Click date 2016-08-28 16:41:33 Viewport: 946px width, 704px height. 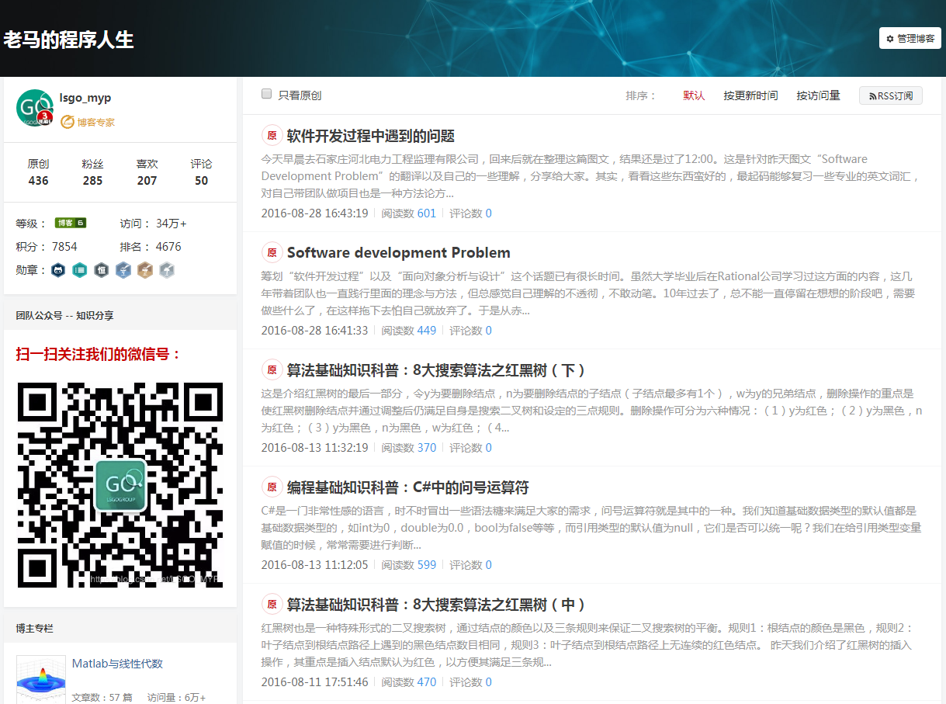pyautogui.click(x=314, y=331)
